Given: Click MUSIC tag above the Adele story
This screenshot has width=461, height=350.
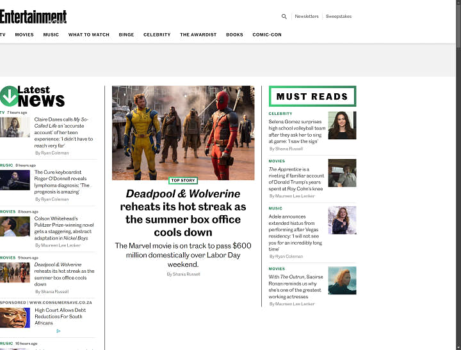Looking at the screenshot, I should tap(275, 208).
